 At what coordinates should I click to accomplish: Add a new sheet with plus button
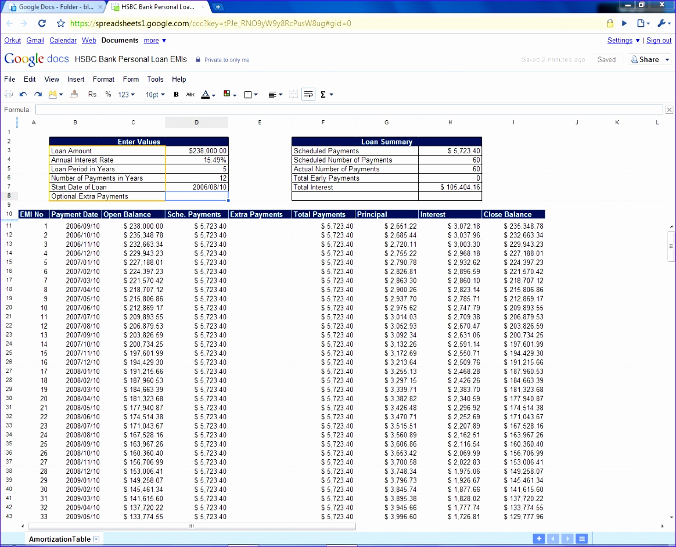[x=538, y=538]
